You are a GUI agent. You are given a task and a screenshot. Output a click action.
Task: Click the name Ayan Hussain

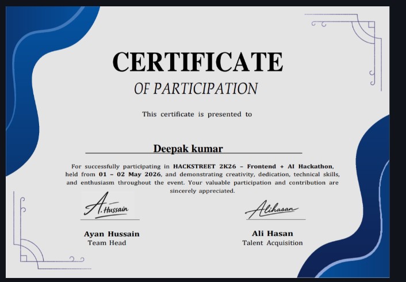pyautogui.click(x=112, y=234)
